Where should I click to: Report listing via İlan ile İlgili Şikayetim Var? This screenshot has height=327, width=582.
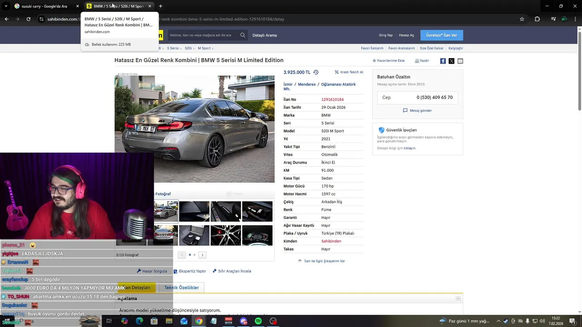click(x=321, y=261)
